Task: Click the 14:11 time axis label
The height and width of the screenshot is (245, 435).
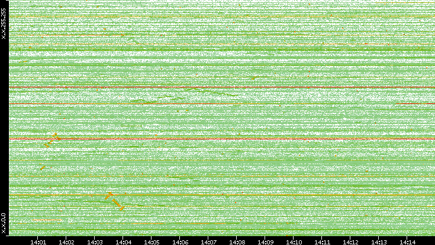Action: point(322,242)
